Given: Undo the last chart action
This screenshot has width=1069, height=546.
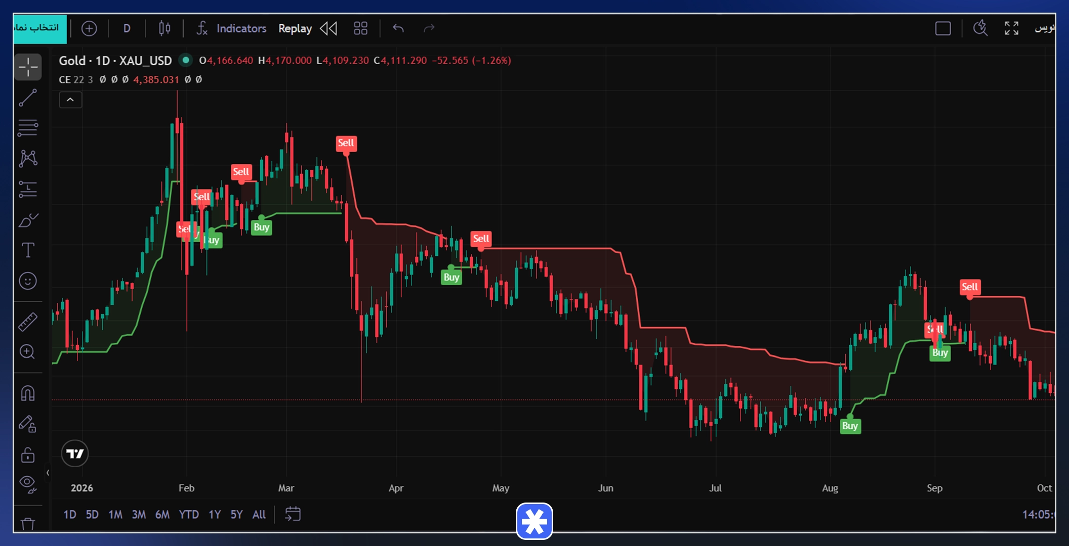Looking at the screenshot, I should coord(398,28).
